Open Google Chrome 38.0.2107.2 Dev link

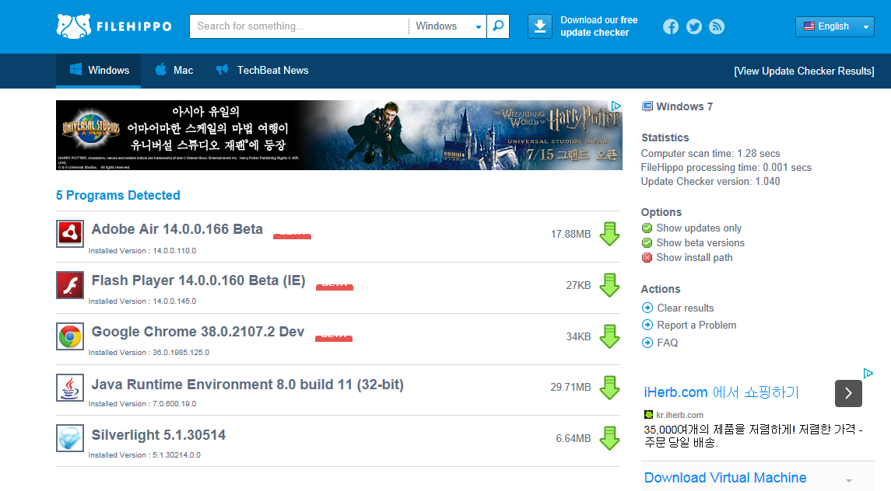198,332
